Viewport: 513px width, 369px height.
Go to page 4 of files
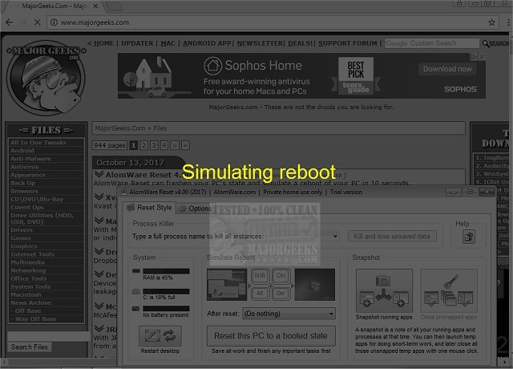tap(164, 145)
